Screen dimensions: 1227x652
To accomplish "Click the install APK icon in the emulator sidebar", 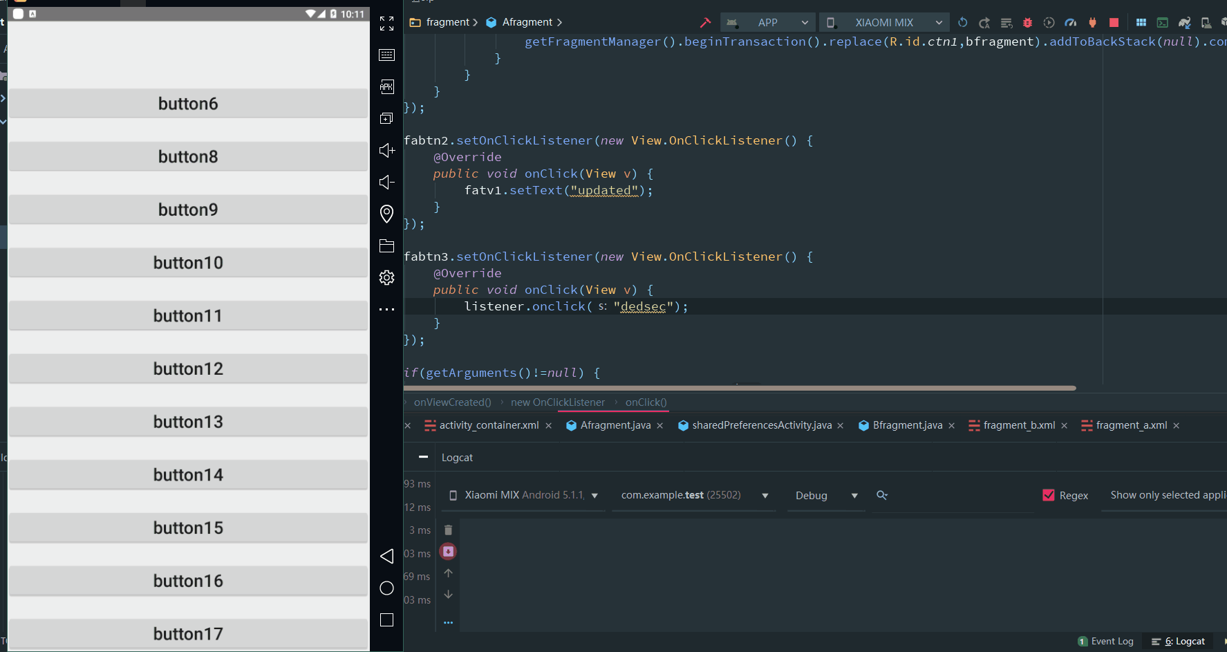I will (387, 86).
